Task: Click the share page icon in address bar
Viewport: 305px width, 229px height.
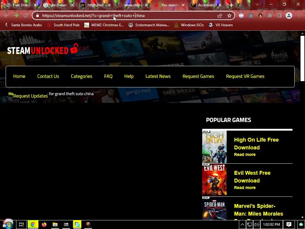Action: tap(220, 16)
